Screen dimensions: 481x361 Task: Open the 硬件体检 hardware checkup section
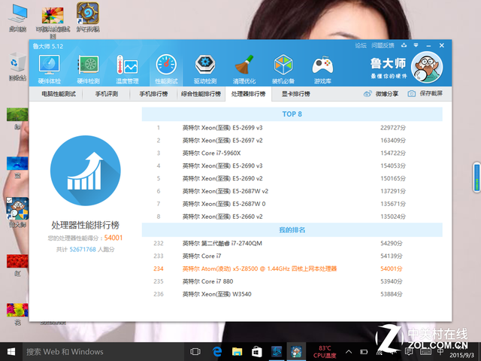50,69
